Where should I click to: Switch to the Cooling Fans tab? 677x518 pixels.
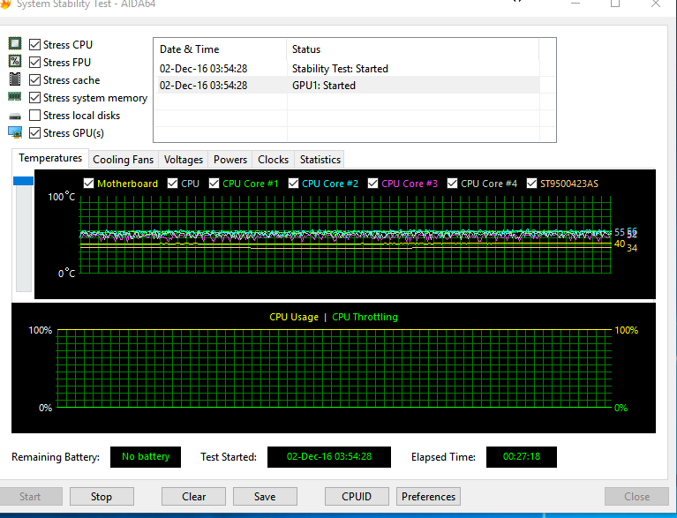(x=123, y=160)
